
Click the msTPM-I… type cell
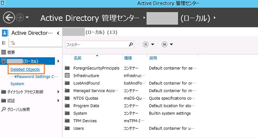point(134,121)
